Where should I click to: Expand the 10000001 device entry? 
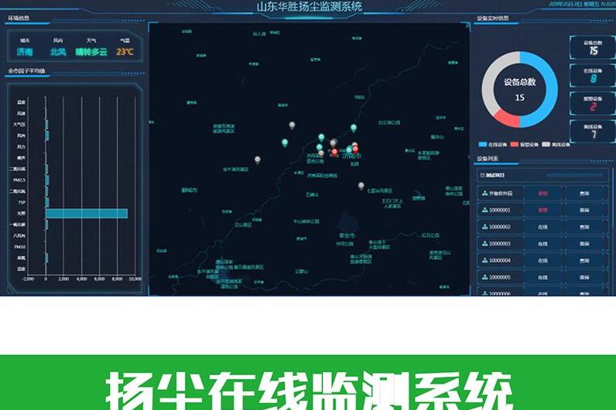tap(500, 210)
